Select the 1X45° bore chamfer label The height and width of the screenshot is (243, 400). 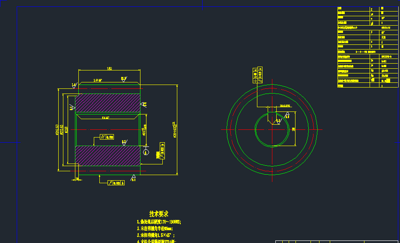[105, 118]
